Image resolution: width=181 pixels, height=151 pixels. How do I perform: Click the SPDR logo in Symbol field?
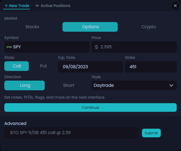(x=9, y=47)
